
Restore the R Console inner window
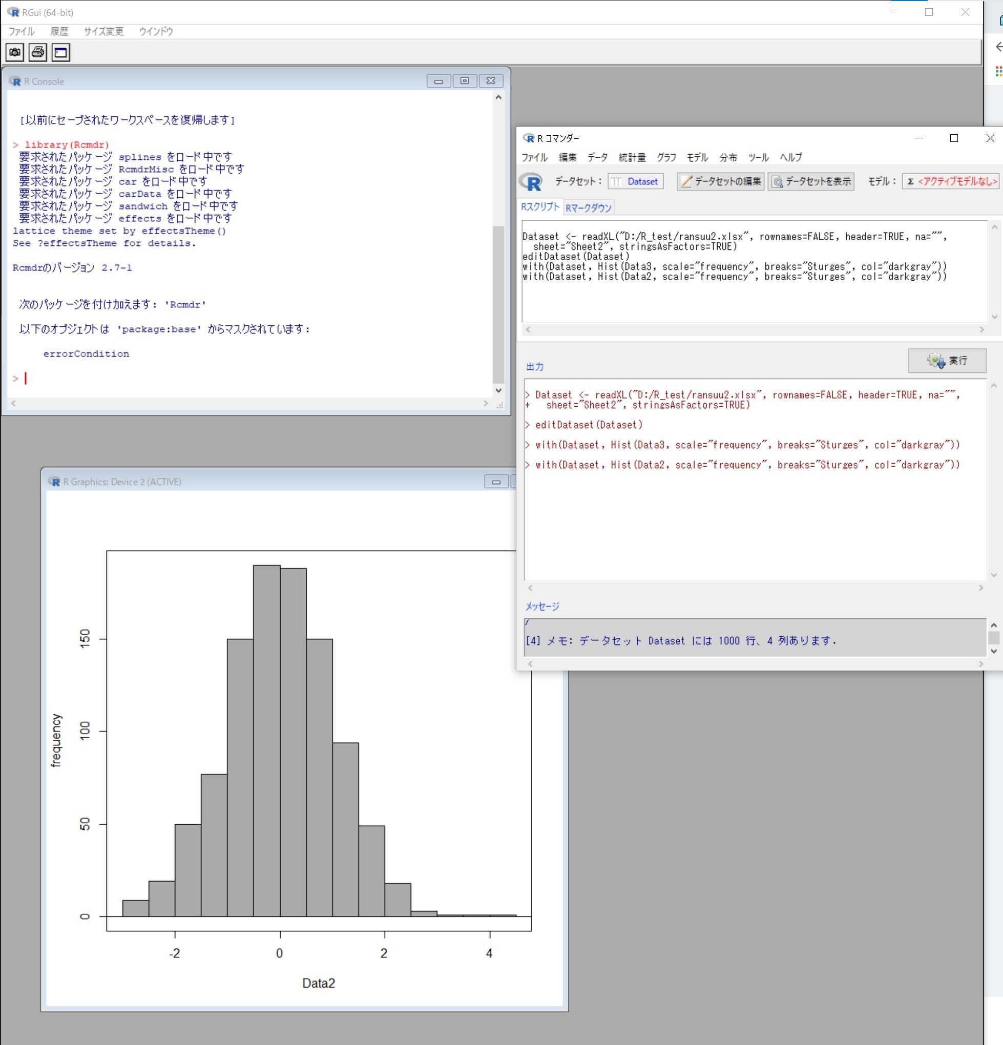(465, 81)
